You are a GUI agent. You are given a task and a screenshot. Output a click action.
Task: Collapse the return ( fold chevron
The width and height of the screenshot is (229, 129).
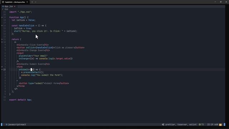(x=2, y=39)
